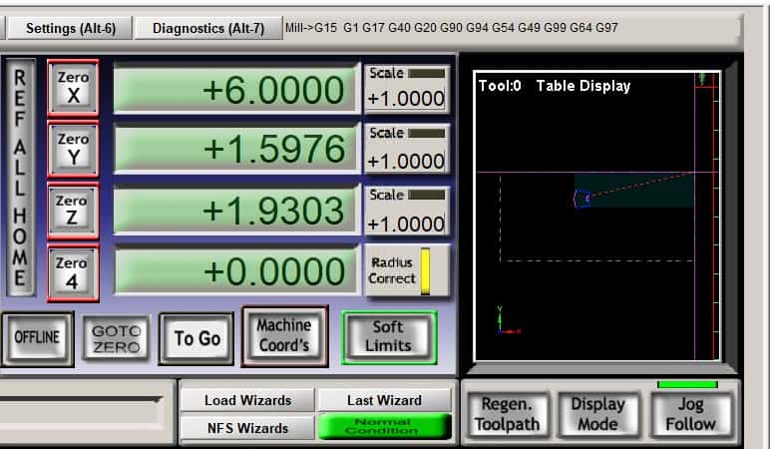The height and width of the screenshot is (449, 770).
Task: Toggle Jog Follow
Action: coord(691,414)
